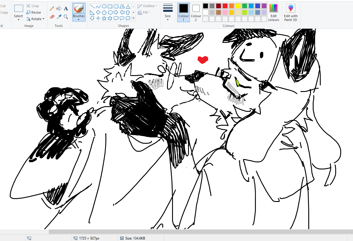
Task: Select the Triangle shape
Action: click(128, 7)
